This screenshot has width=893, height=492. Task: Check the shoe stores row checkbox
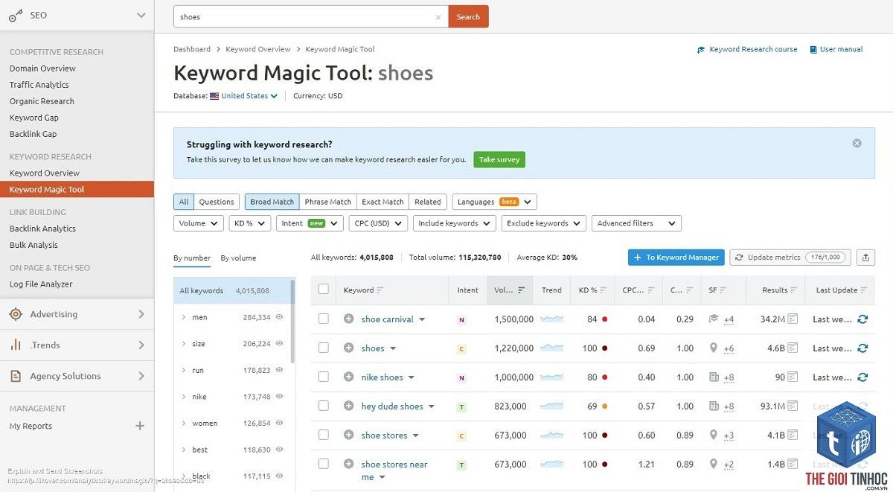tap(323, 435)
